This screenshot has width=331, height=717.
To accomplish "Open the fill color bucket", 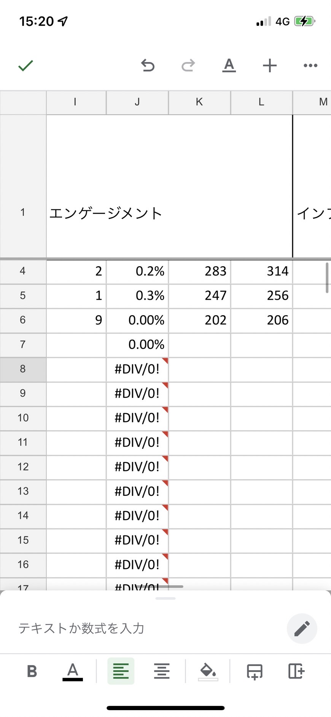I will [208, 672].
